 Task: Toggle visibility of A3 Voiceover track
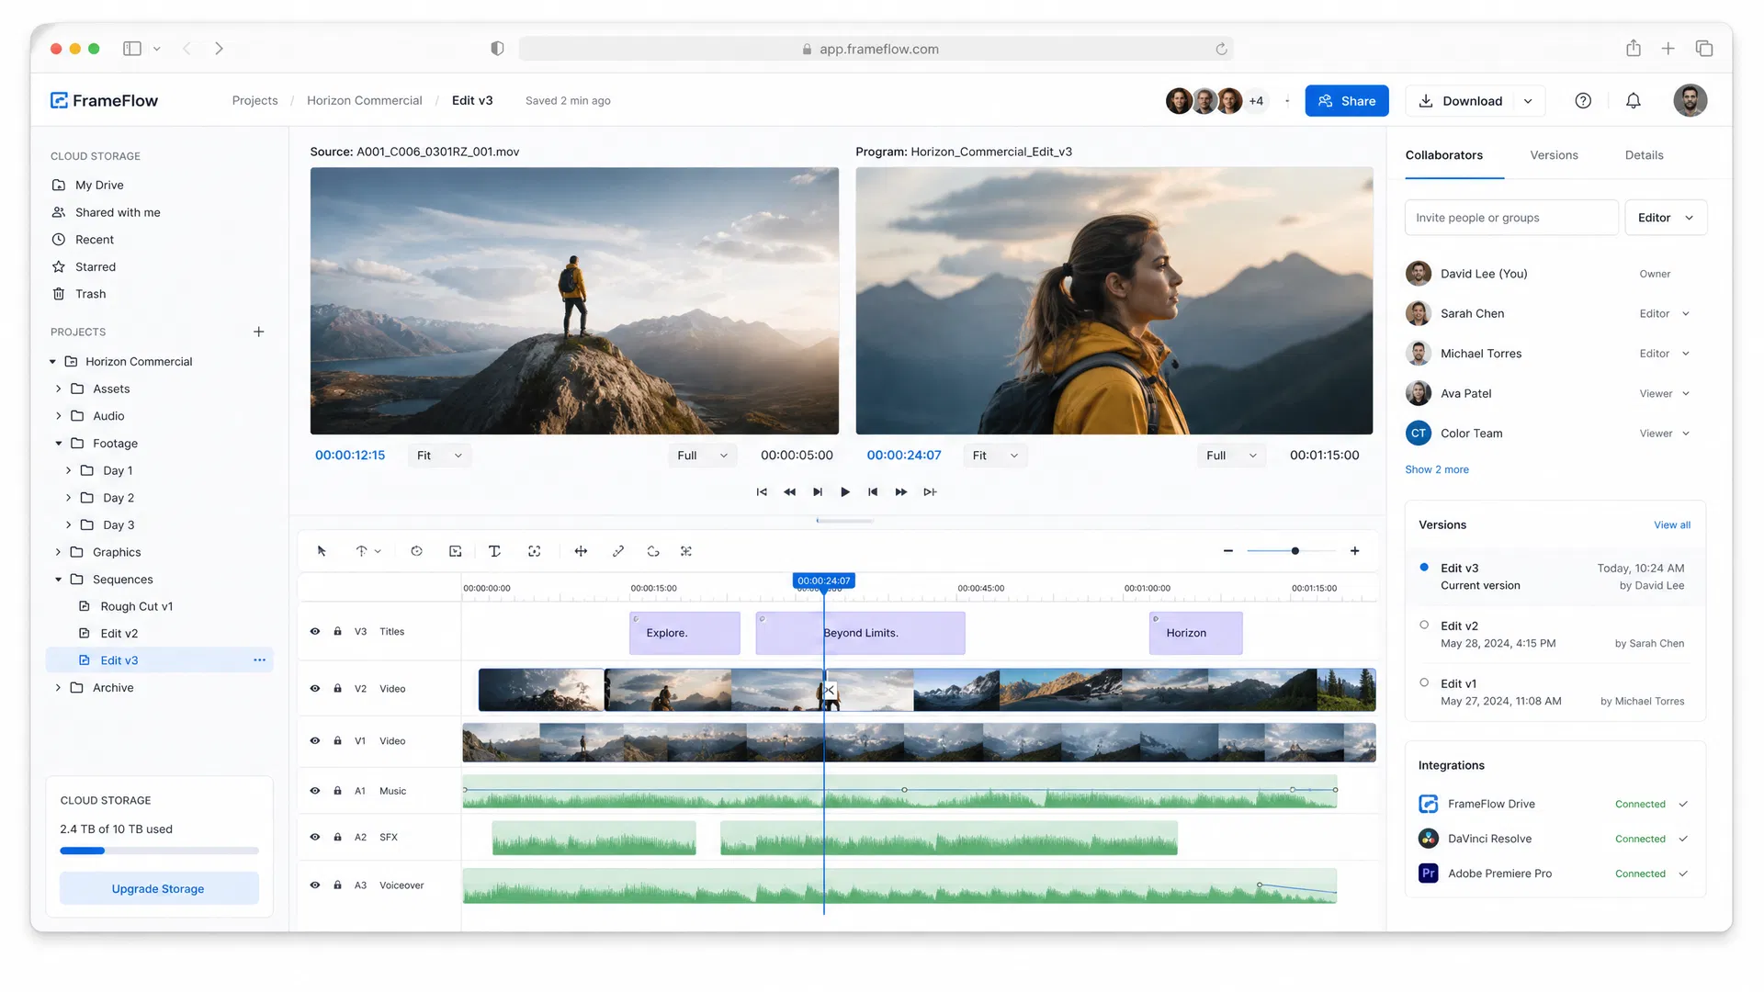(x=315, y=885)
